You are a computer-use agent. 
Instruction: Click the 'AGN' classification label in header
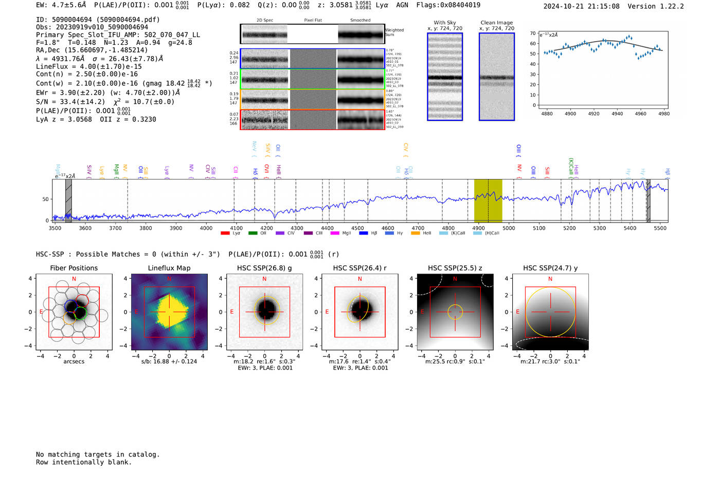(402, 5)
